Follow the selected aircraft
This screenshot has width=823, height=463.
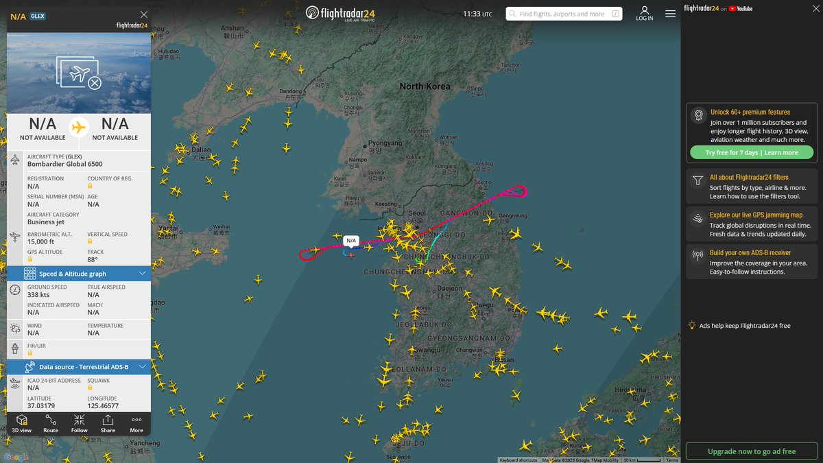click(80, 423)
